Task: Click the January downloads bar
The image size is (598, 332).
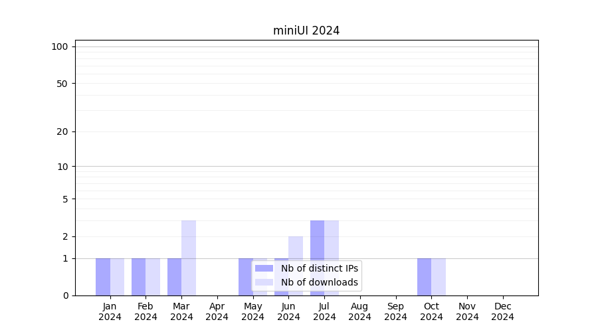Action: [x=117, y=277]
